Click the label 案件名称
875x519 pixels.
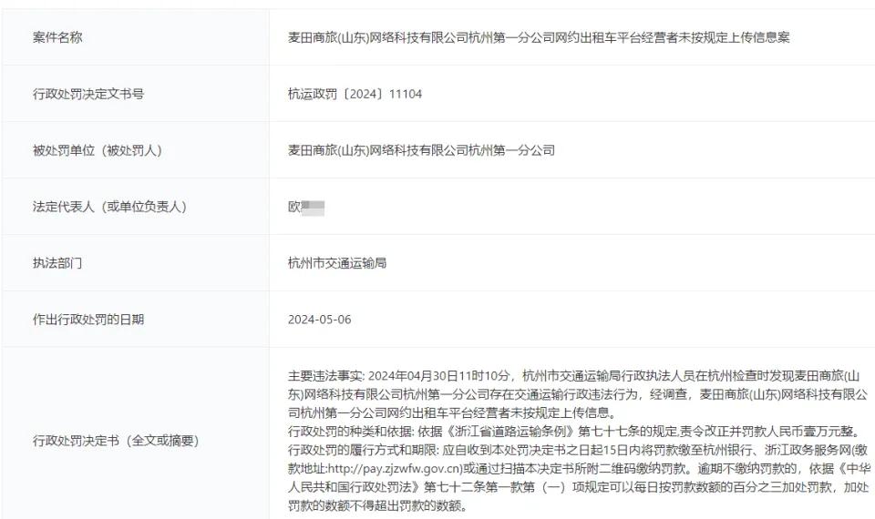tap(57, 37)
